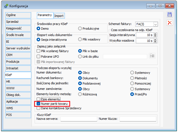
Task: Switch to the Import tab
Action: point(59,16)
